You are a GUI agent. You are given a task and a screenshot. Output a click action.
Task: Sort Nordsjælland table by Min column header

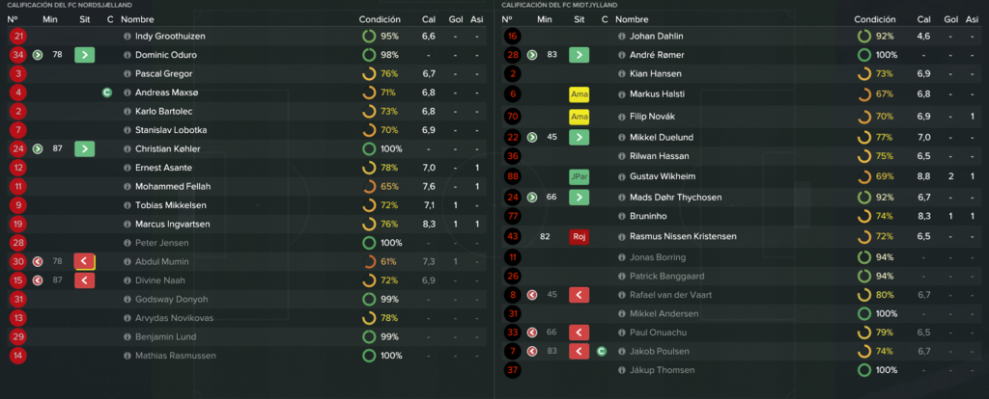(50, 19)
